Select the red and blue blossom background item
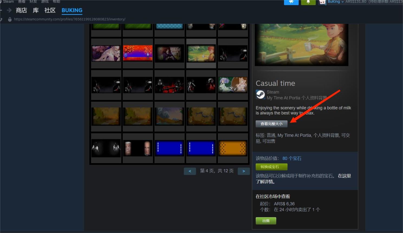 [138, 53]
